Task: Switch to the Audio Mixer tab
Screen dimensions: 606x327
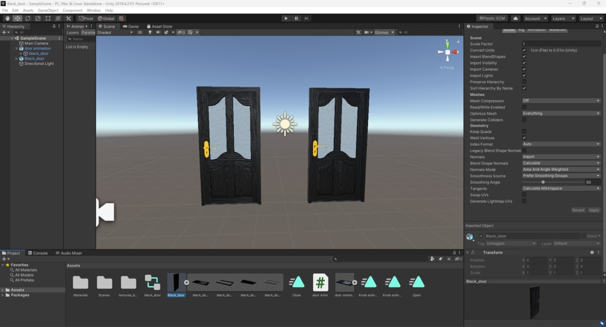Action: 69,253
